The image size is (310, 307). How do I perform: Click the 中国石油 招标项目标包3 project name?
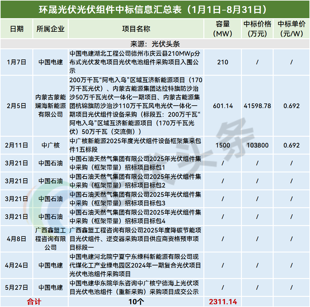[135, 199]
